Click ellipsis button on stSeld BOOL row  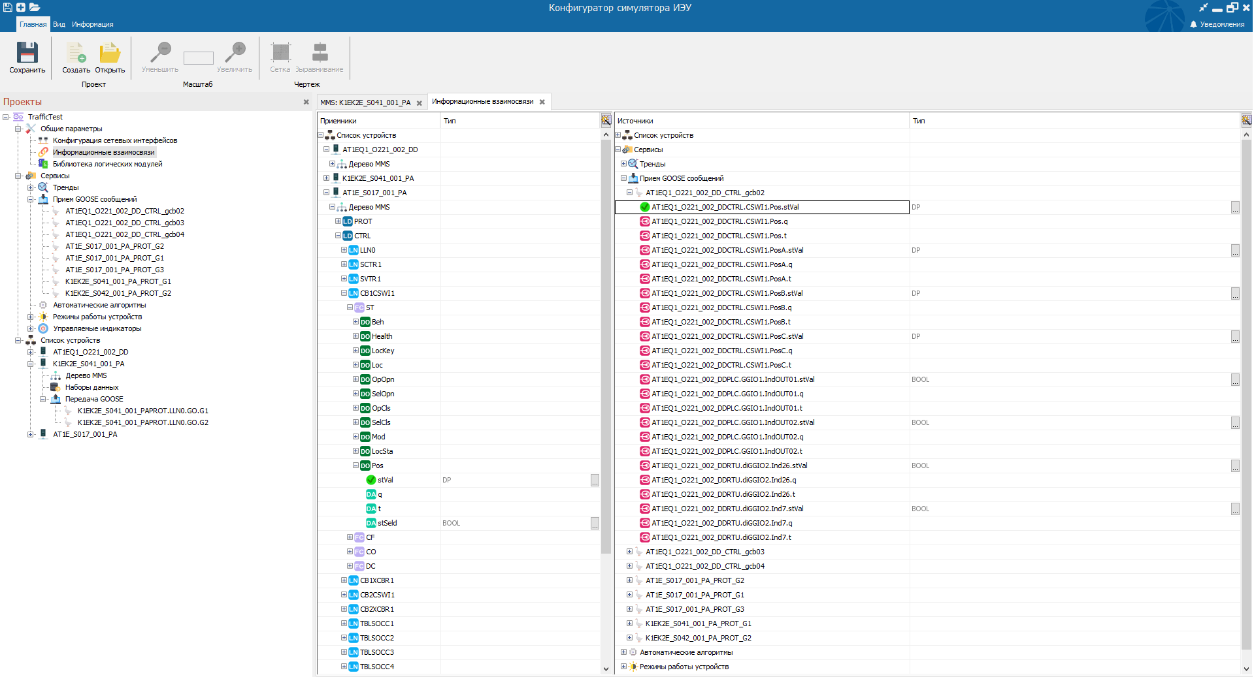(x=595, y=524)
